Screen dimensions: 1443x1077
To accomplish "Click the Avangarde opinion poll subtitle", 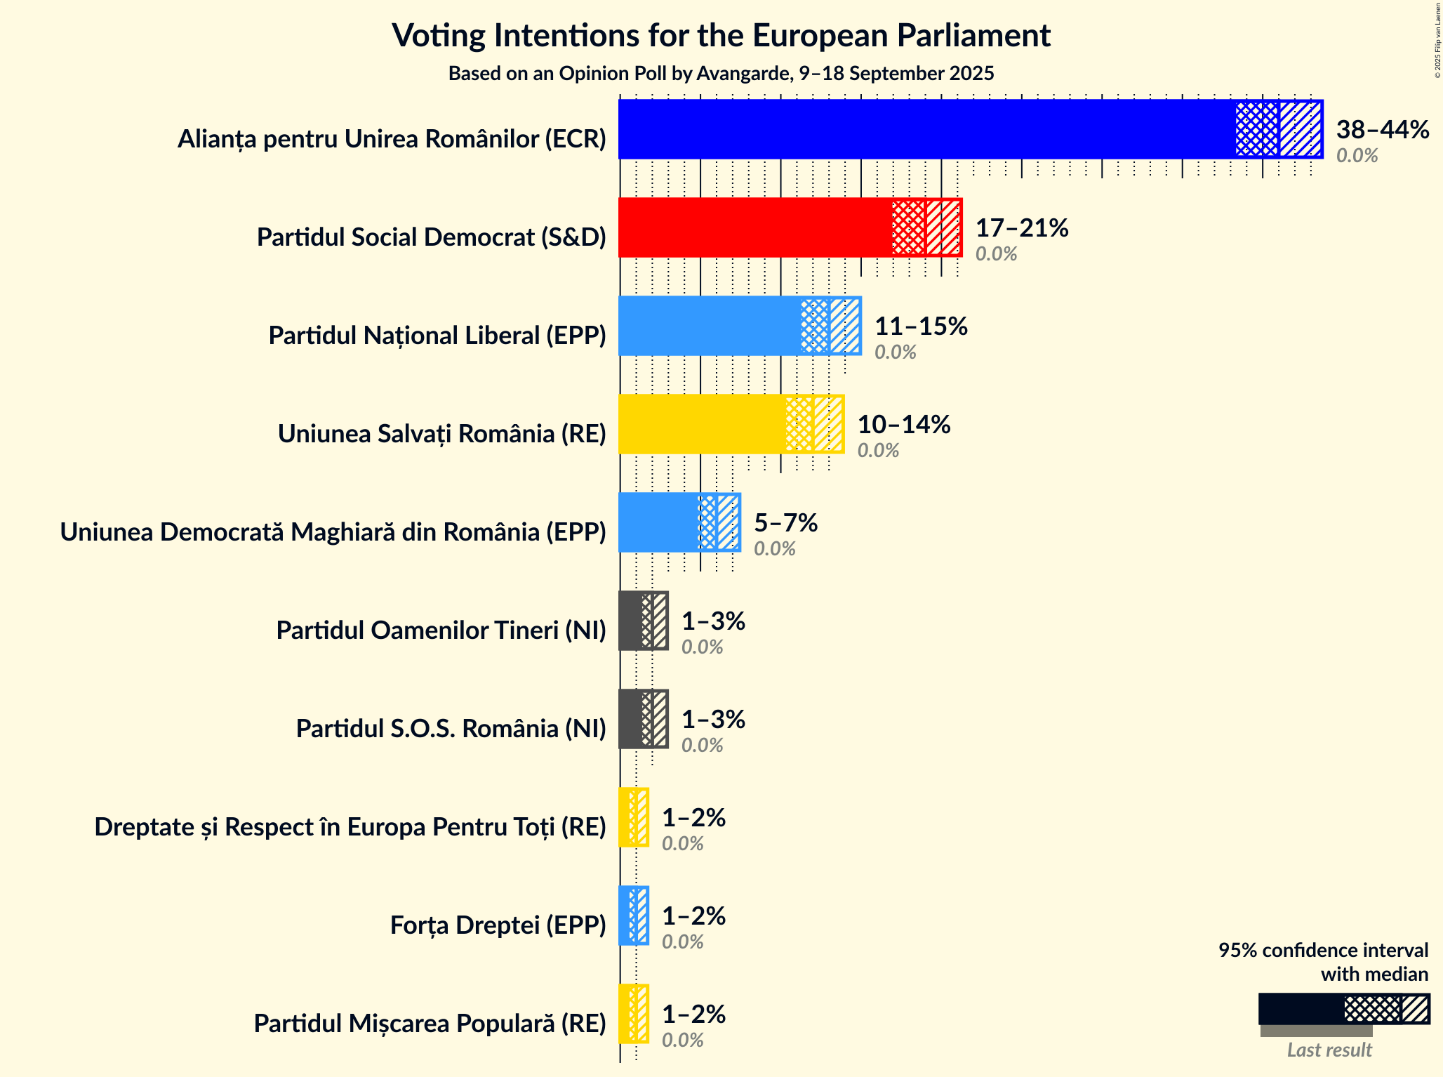I will pos(721,74).
